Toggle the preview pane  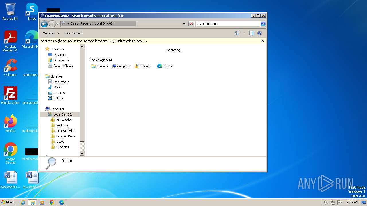coord(251,33)
